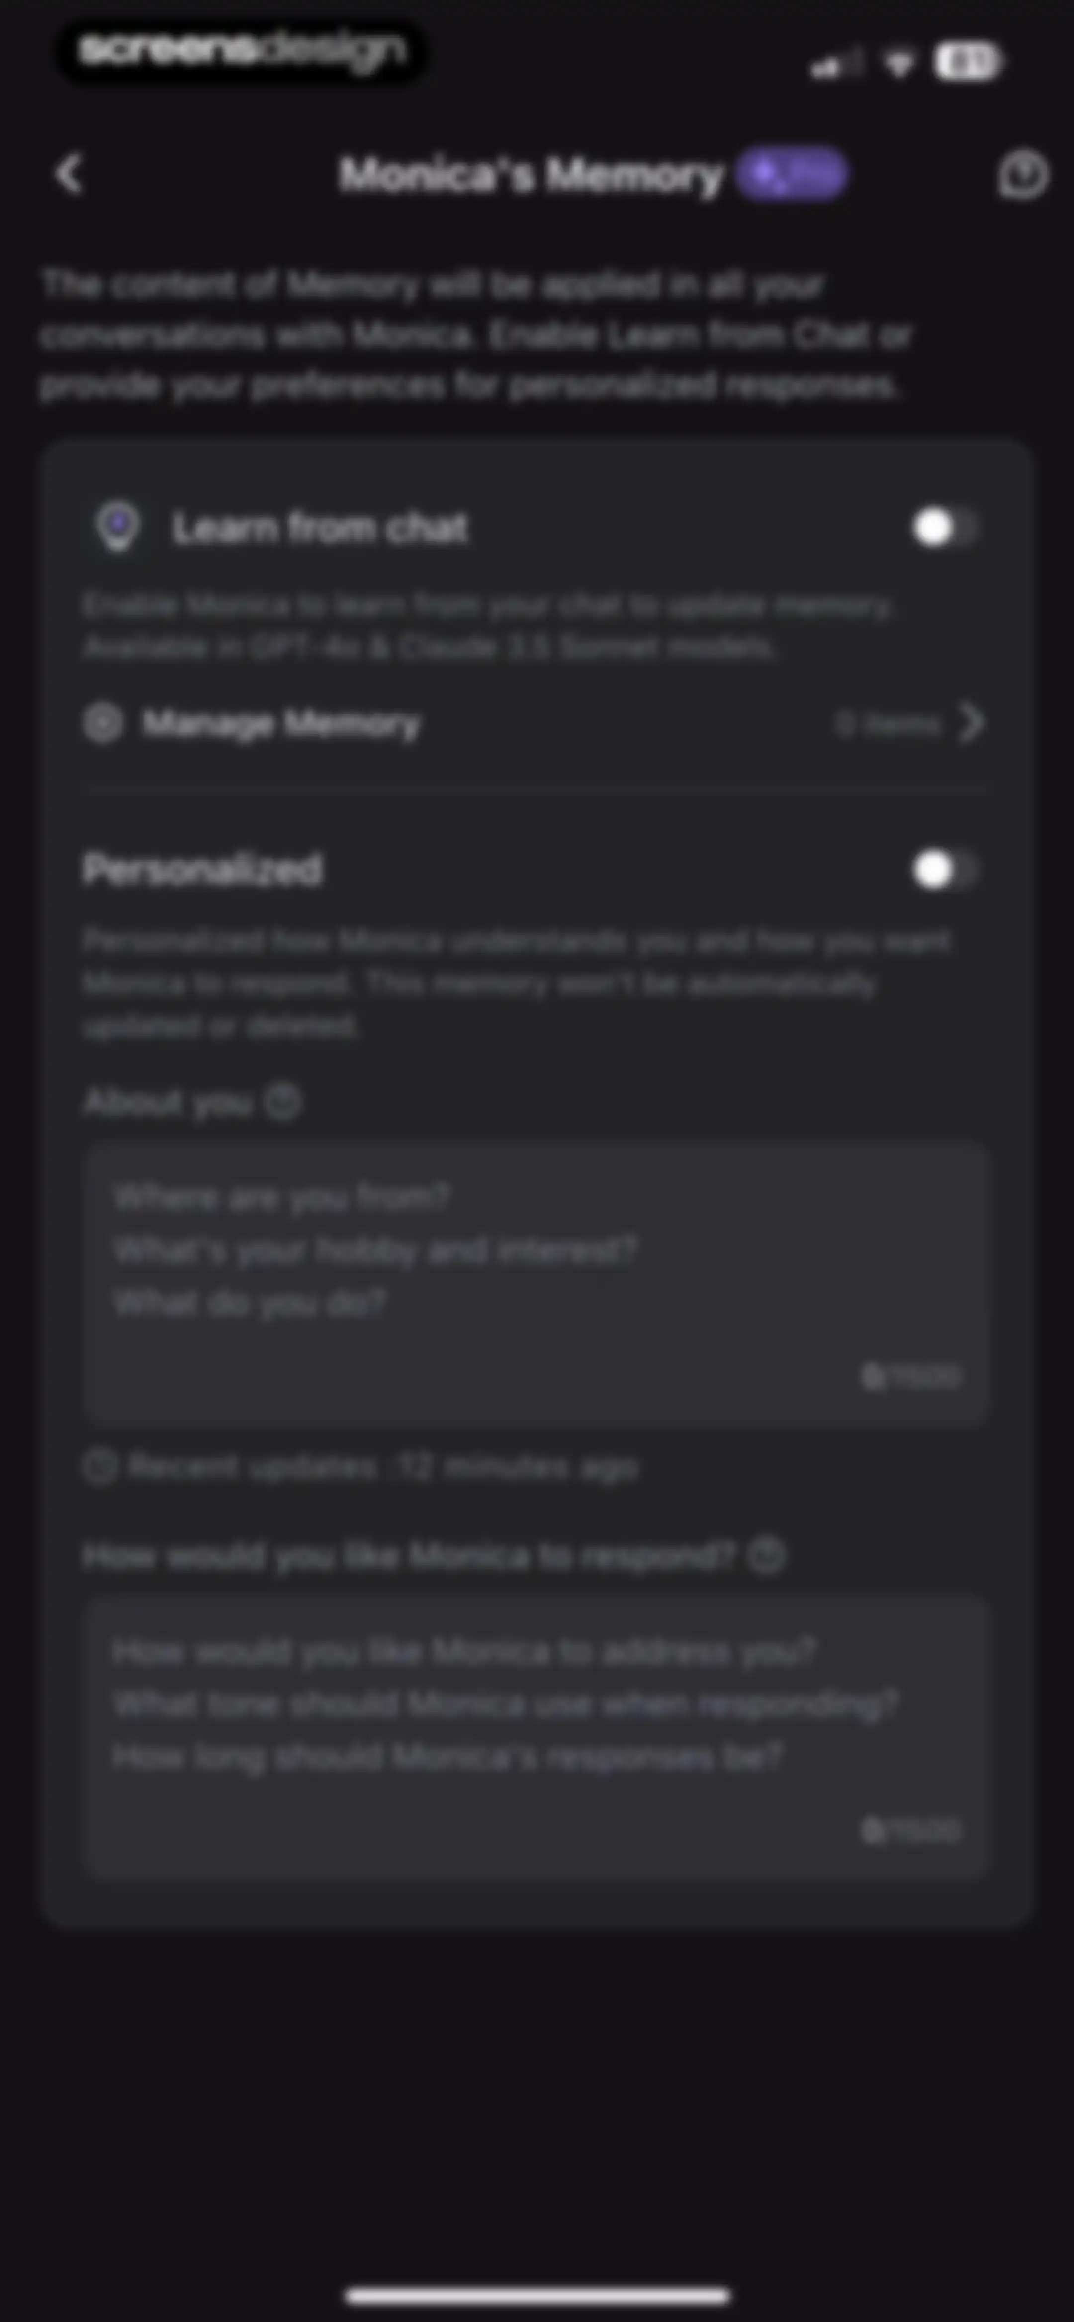This screenshot has height=2322, width=1074.
Task: Tap the purple Pro badge
Action: coord(791,173)
